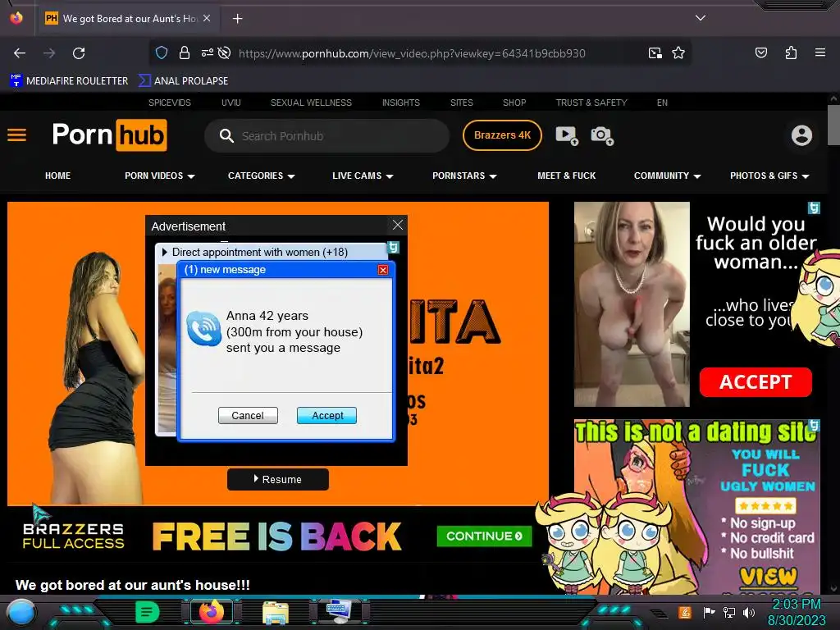
Task: Open the Firefox extensions puzzle icon
Action: pyautogui.click(x=791, y=52)
